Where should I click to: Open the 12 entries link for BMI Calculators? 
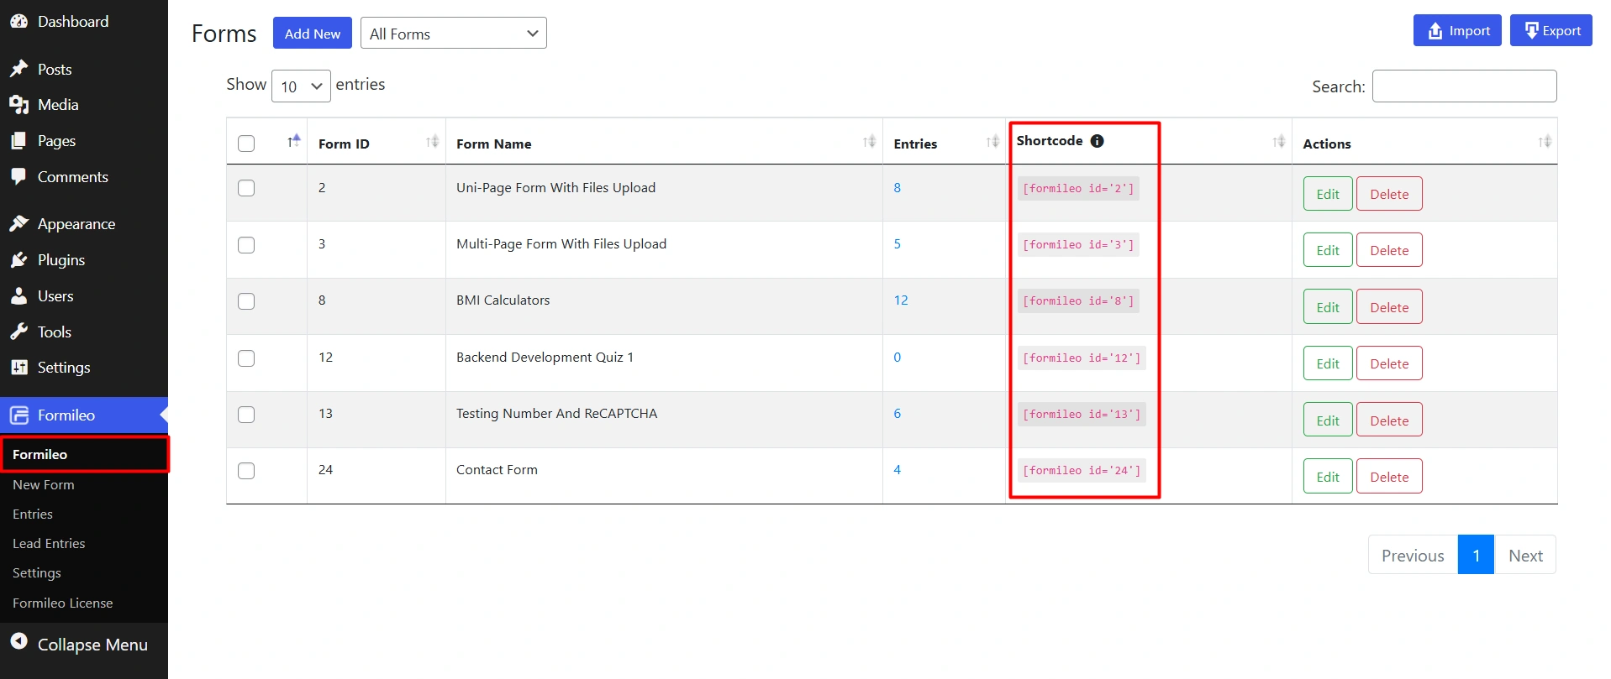tap(900, 300)
